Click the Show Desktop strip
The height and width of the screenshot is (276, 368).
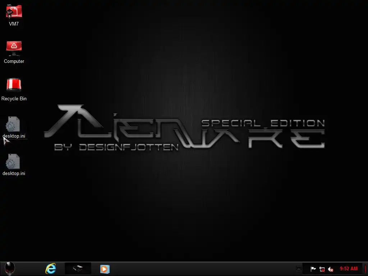365,269
